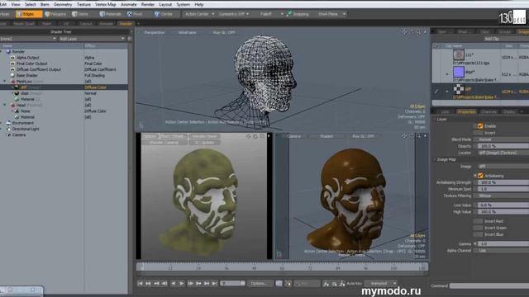529x297 pixels.
Task: Click the Environment item icon
Action: (9, 123)
